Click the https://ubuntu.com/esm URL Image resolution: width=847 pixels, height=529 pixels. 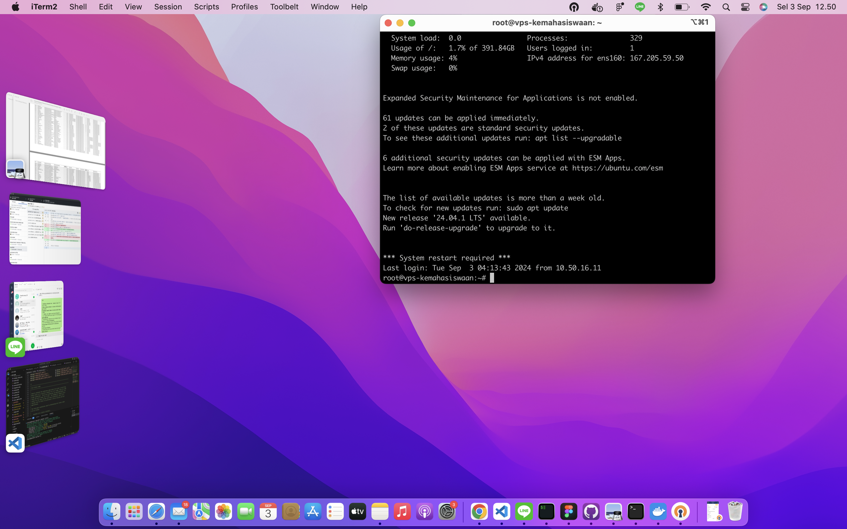point(617,168)
